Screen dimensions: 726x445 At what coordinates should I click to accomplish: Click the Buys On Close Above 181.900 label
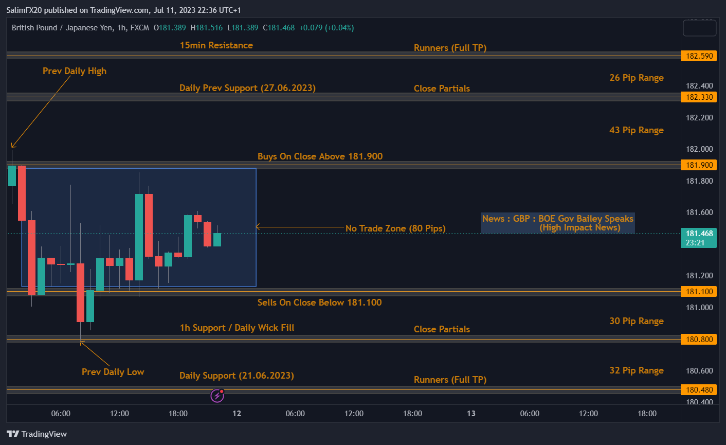click(320, 156)
